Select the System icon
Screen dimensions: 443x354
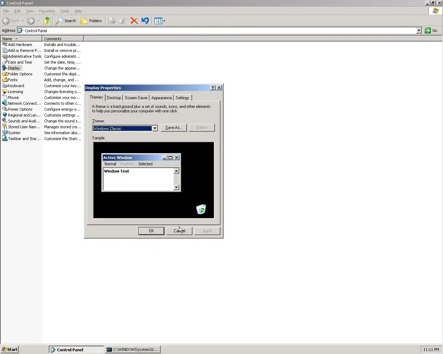[x=5, y=133]
